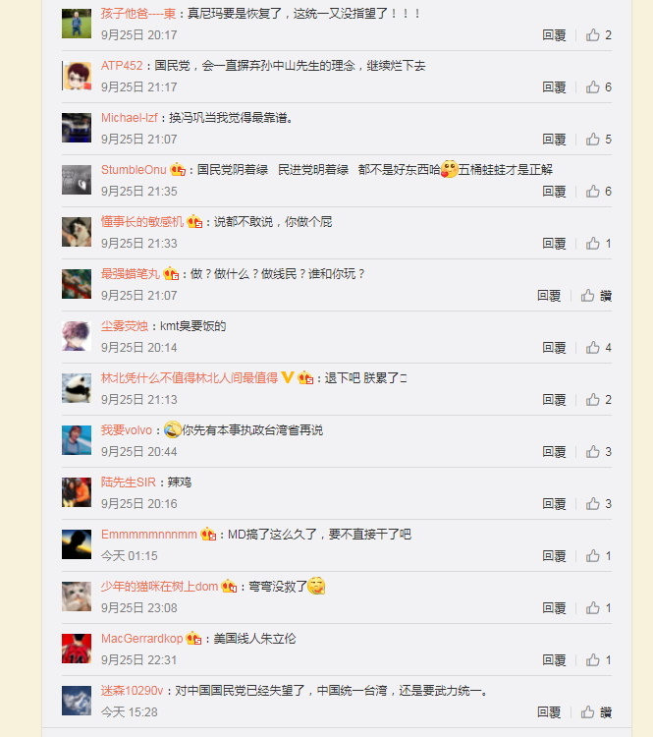Visit 孩子他爸----東's profile page
This screenshot has width=653, height=737.
[138, 13]
